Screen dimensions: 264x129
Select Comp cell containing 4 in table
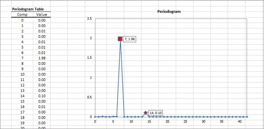click(22, 42)
